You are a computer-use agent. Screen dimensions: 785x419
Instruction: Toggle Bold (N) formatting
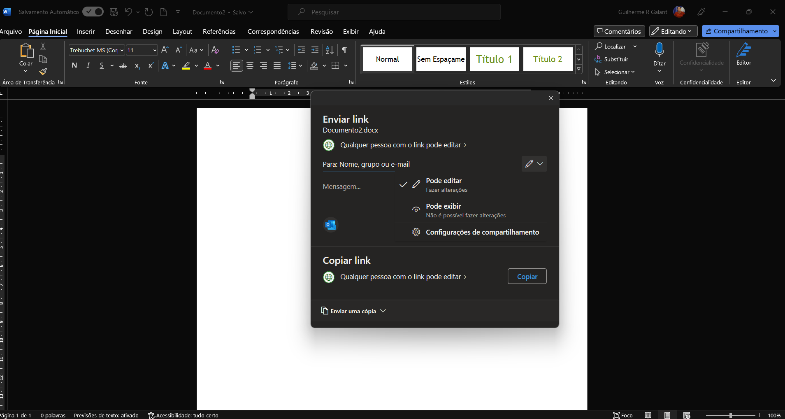74,65
